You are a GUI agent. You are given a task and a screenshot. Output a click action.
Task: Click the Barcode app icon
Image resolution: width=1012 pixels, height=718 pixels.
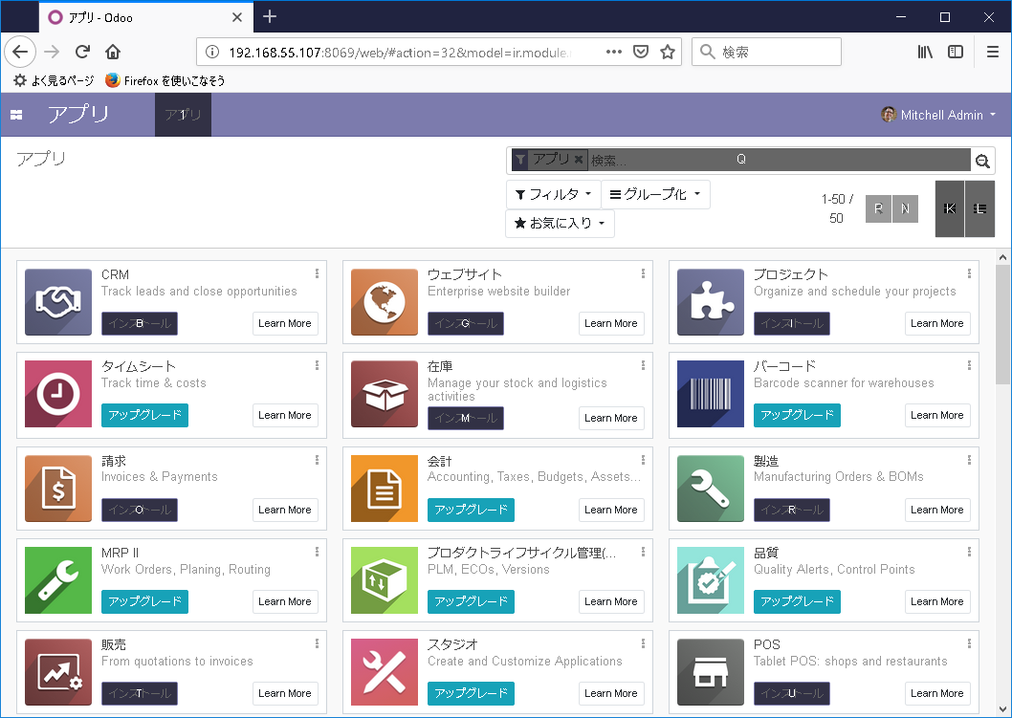coord(711,393)
